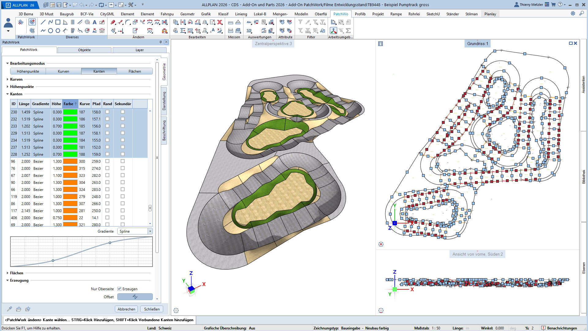Check Rand checkbox for edge ID 230

click(107, 112)
